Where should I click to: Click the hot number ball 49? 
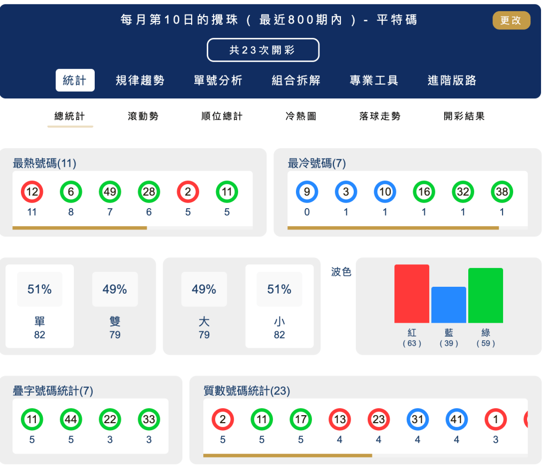tap(109, 192)
